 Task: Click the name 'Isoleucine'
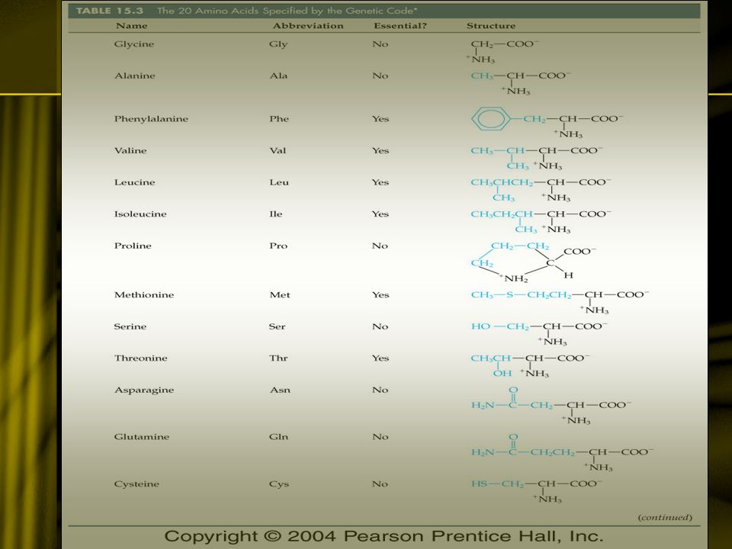pos(140,213)
